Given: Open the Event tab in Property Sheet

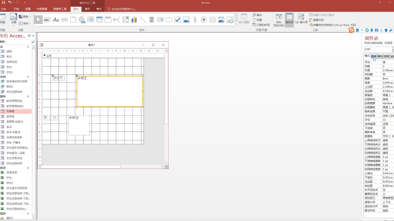Looking at the screenshot, I should (x=380, y=56).
